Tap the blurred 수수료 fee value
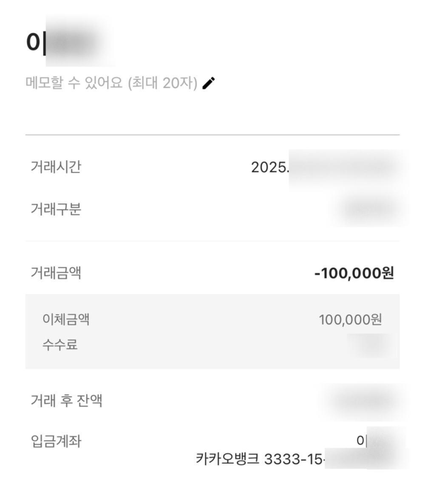 click(x=372, y=345)
